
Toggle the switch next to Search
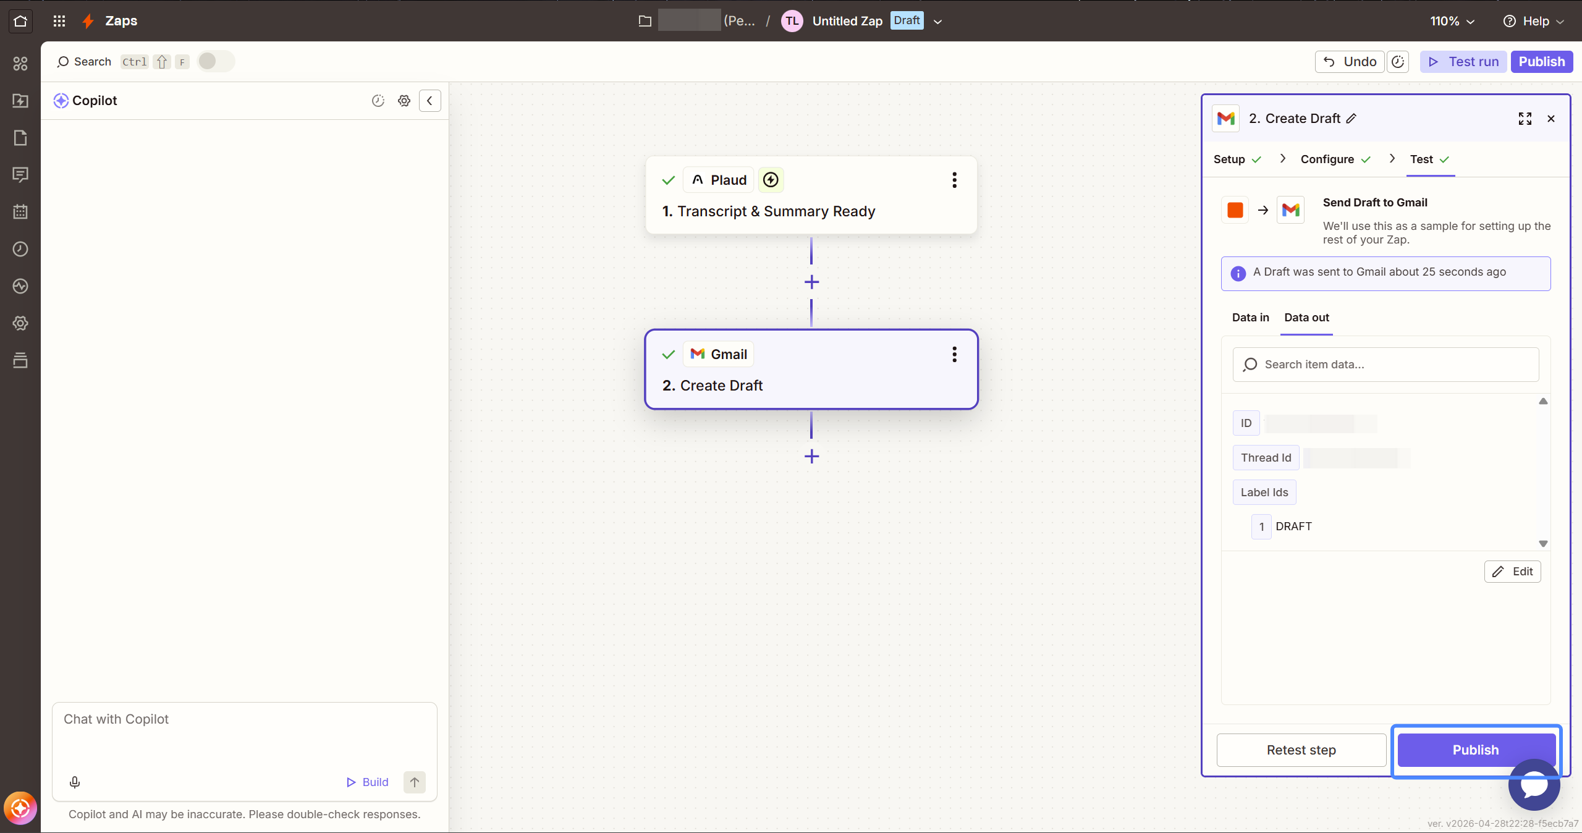pyautogui.click(x=216, y=61)
